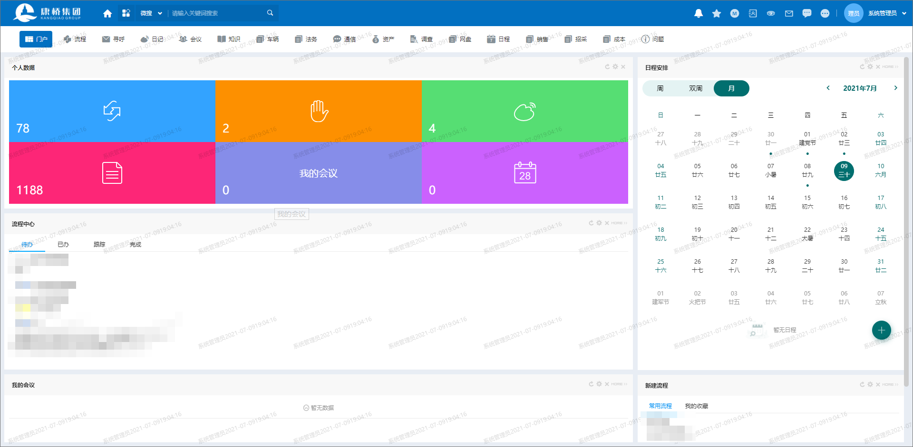Refresh the 我的会议 panel
This screenshot has width=913, height=447.
(x=591, y=384)
